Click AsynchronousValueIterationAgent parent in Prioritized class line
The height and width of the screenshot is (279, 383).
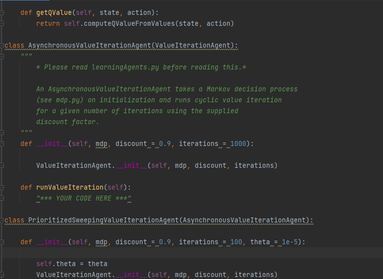[x=244, y=220]
